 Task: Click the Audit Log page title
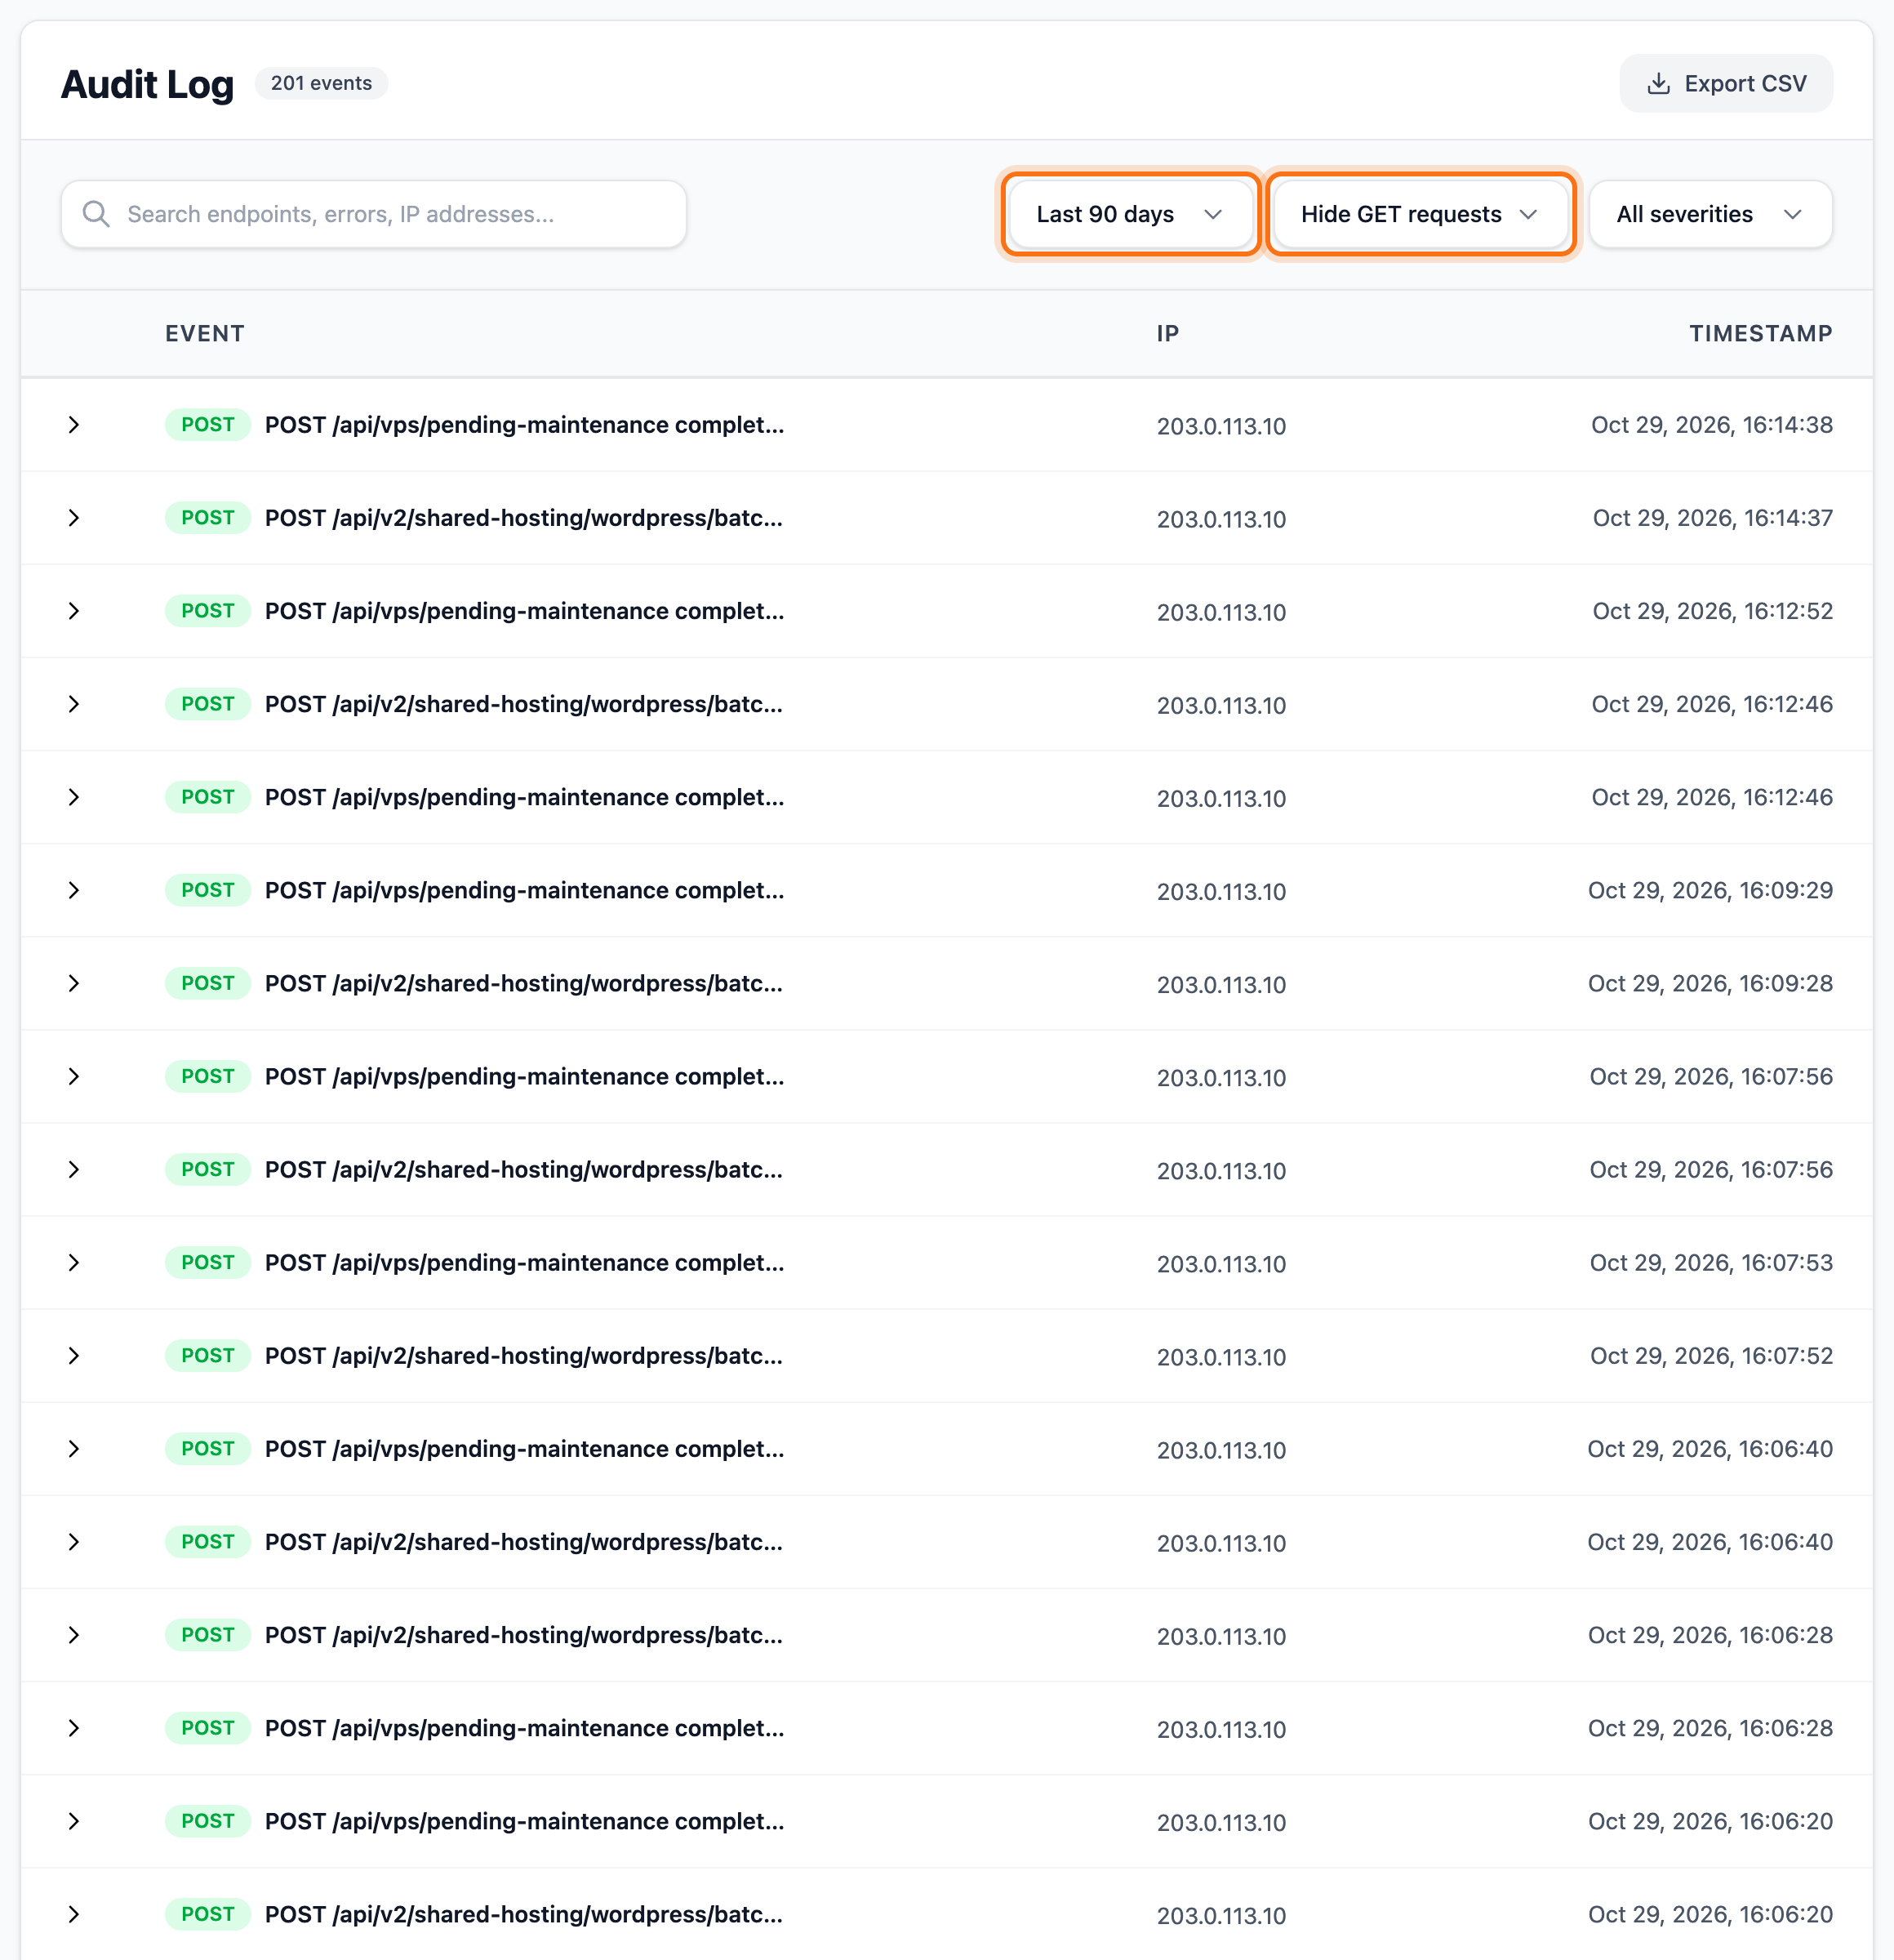point(147,84)
